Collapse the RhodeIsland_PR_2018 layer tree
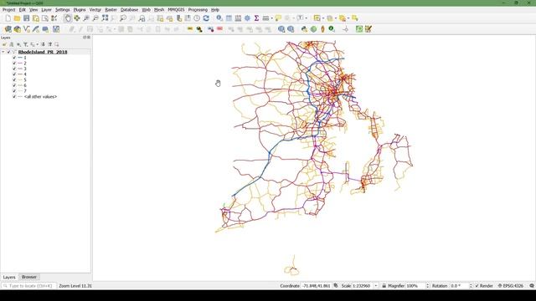 click(x=3, y=52)
